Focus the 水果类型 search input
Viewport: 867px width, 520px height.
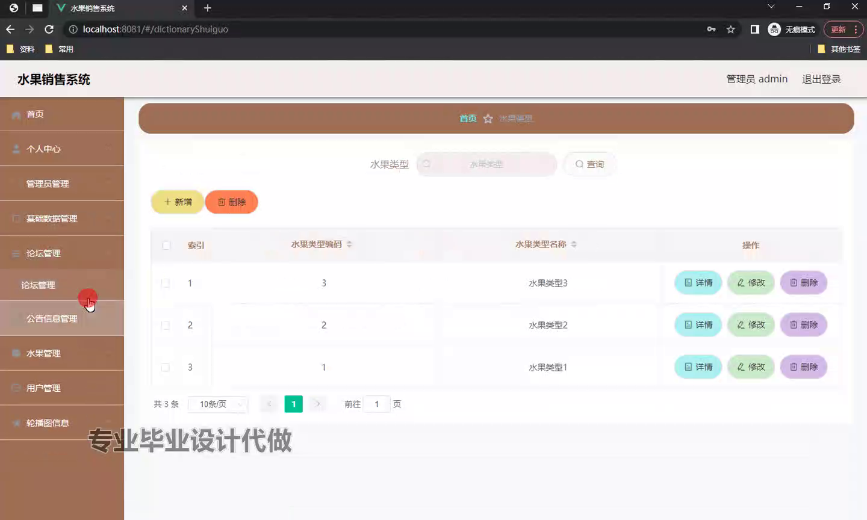coord(486,164)
